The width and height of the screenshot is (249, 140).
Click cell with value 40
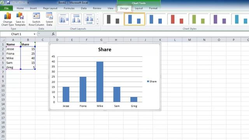(x=28, y=58)
